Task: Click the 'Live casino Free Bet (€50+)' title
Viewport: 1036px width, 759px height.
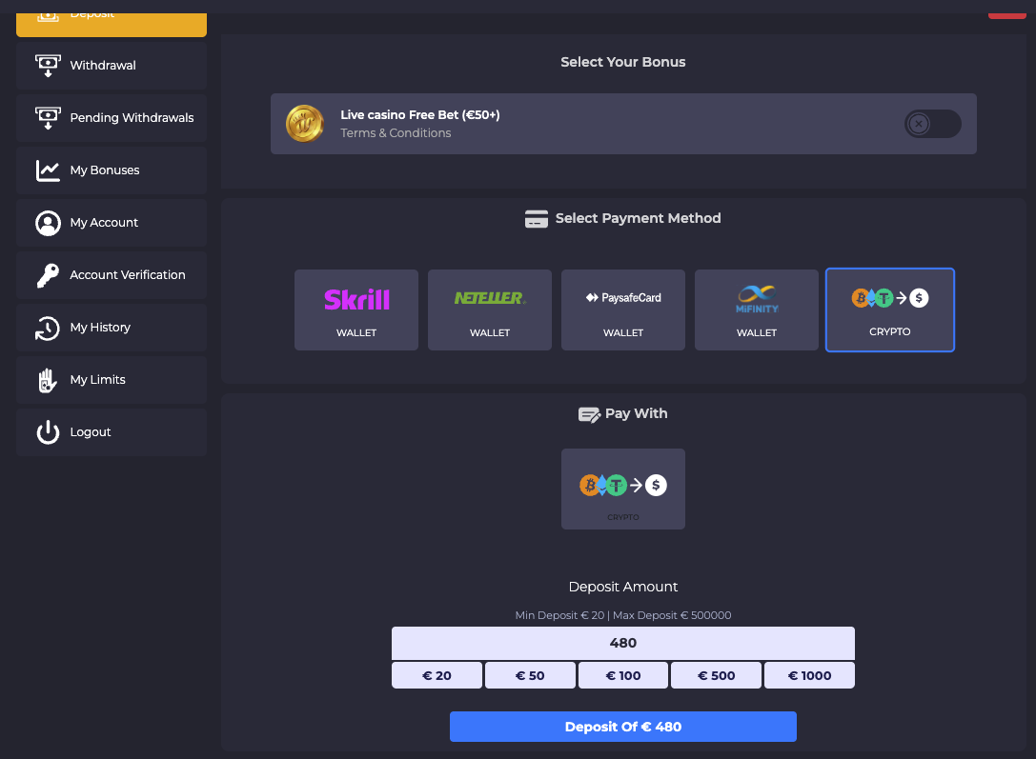Action: point(420,115)
